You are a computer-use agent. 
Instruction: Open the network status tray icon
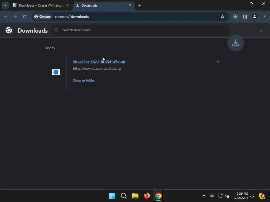(220, 196)
